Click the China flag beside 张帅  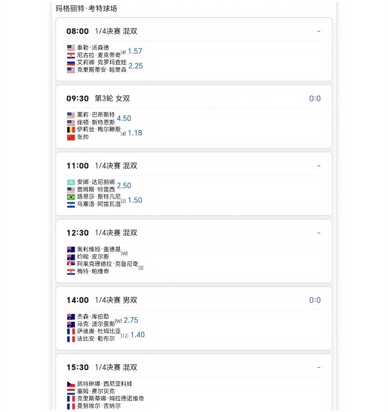(71, 137)
